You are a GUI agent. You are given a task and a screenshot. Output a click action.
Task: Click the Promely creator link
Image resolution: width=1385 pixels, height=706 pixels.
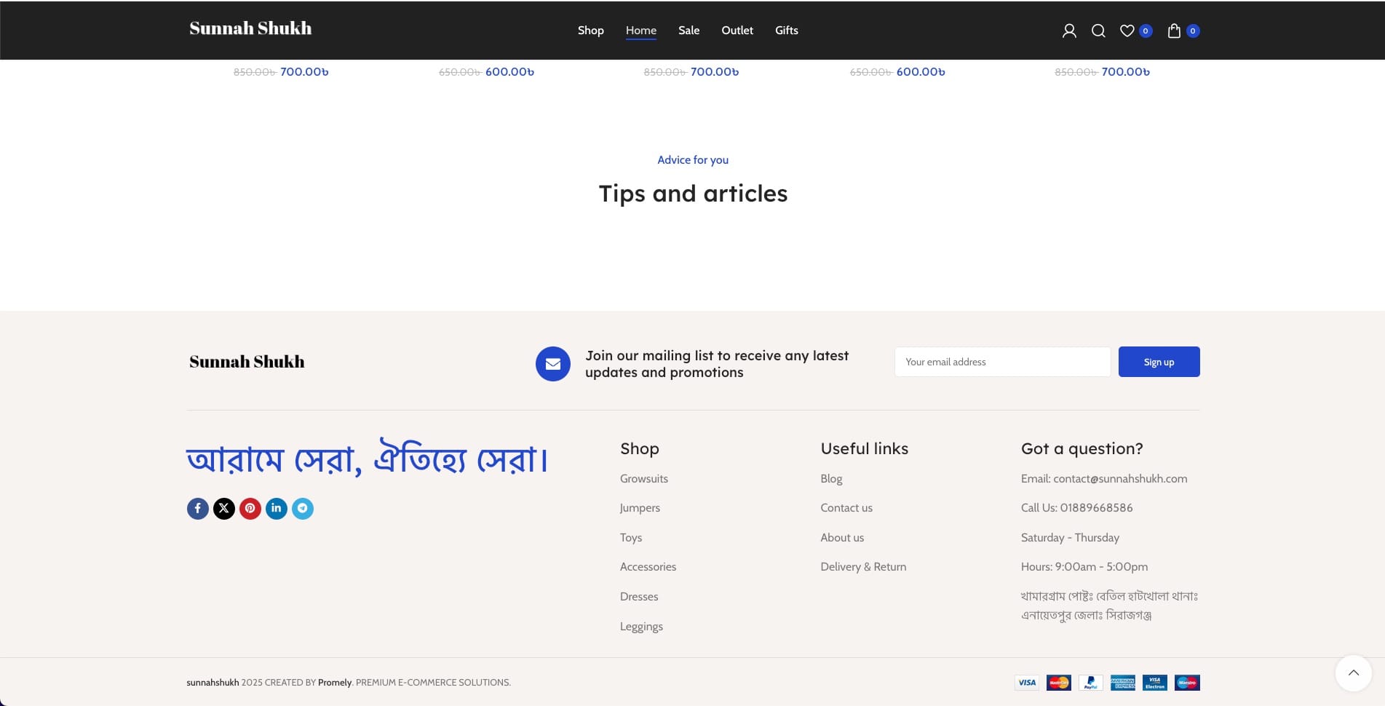click(335, 683)
